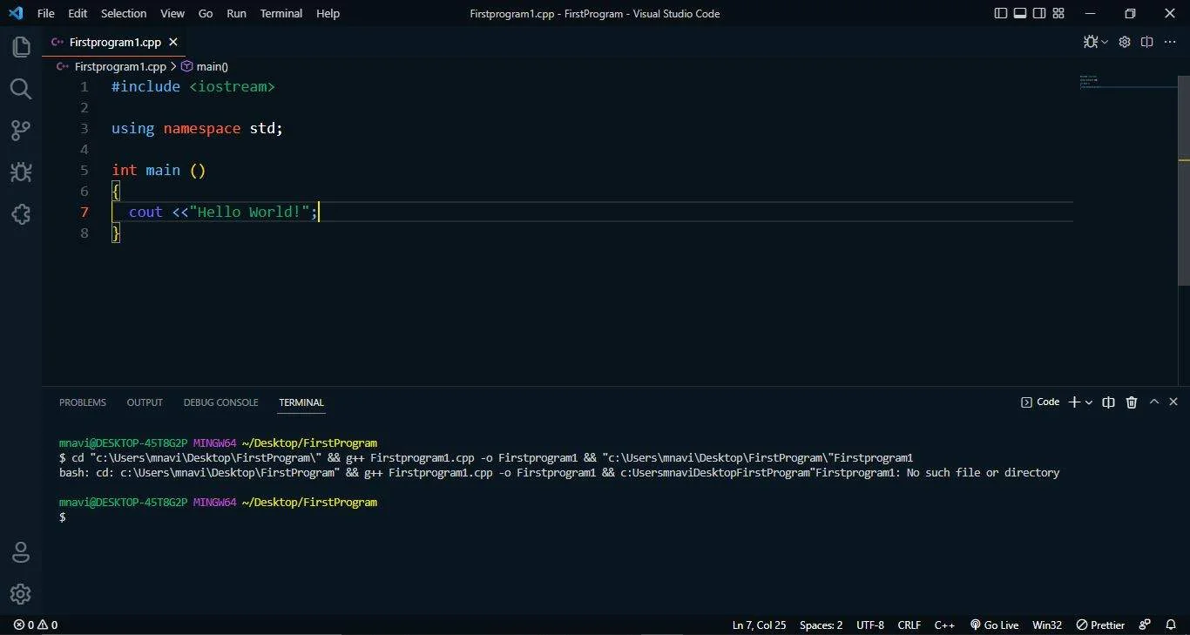The height and width of the screenshot is (635, 1190).
Task: Open editor More Actions ellipsis
Action: [x=1170, y=42]
